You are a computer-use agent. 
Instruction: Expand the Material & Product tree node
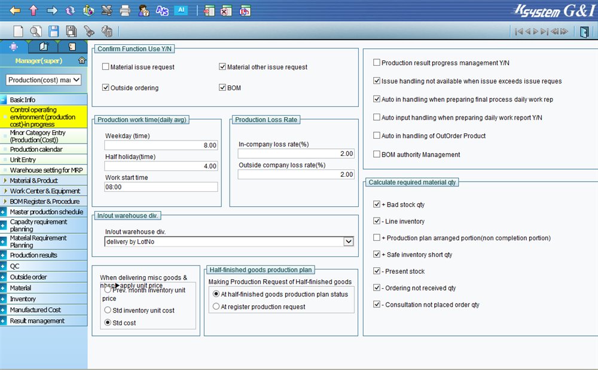5,181
